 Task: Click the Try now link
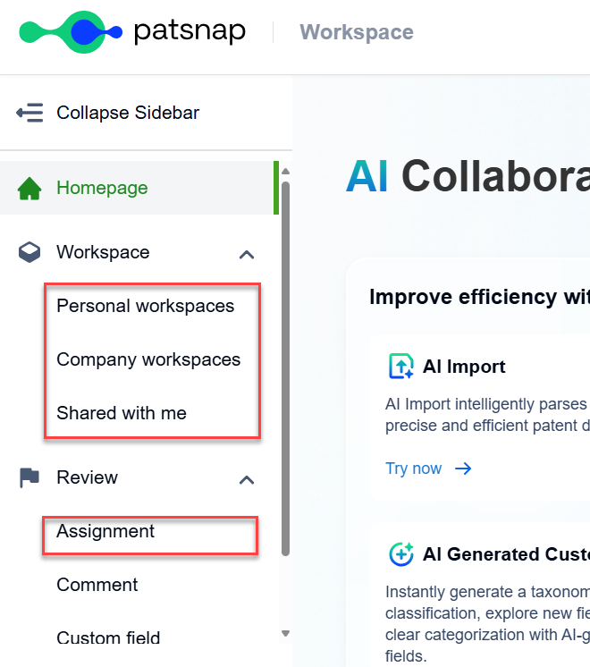(414, 469)
